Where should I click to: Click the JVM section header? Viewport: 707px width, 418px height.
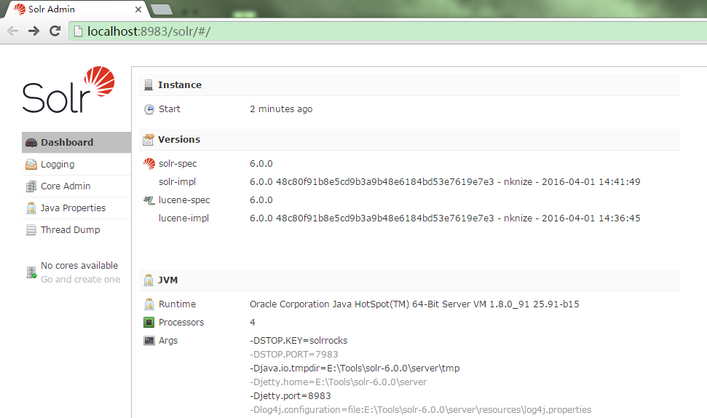tap(409, 280)
